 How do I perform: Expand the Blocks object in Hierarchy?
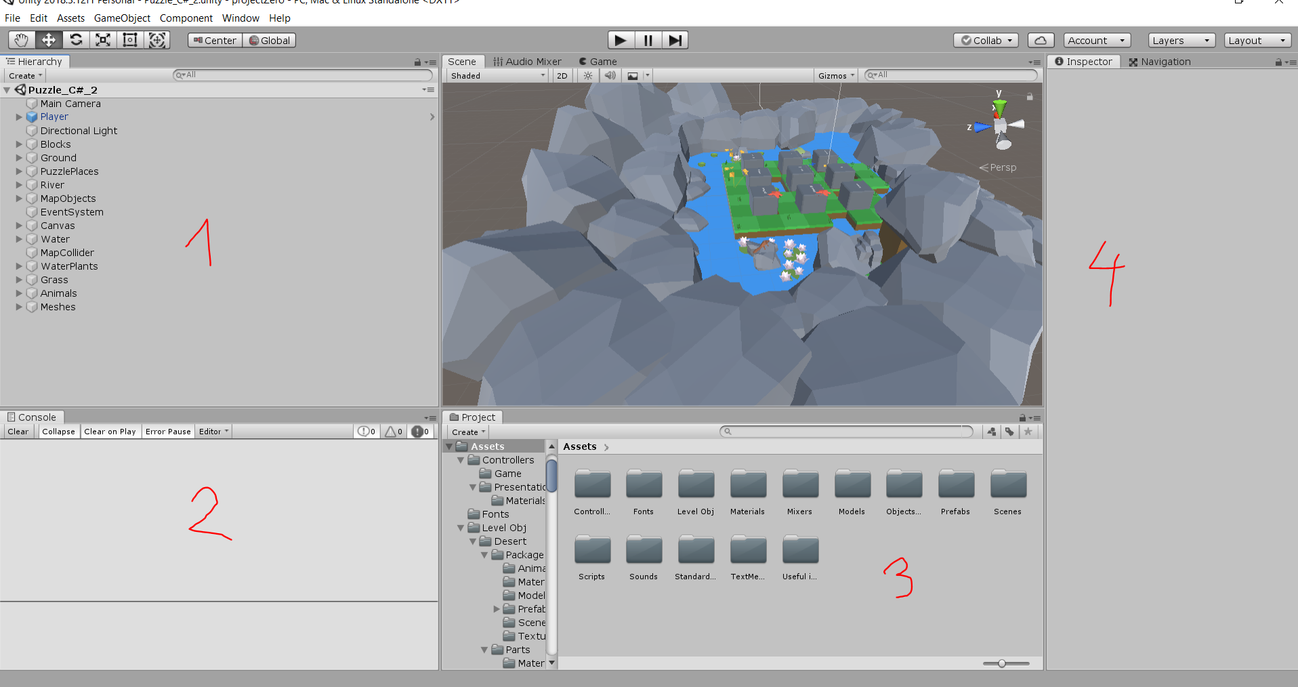(x=19, y=144)
